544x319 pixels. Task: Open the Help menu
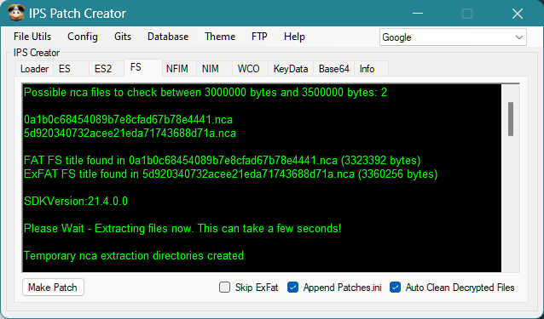point(294,37)
